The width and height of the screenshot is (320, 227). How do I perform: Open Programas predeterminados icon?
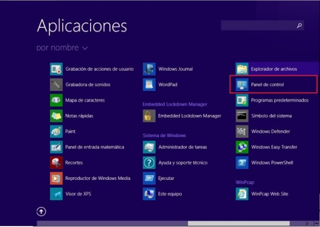(x=242, y=100)
